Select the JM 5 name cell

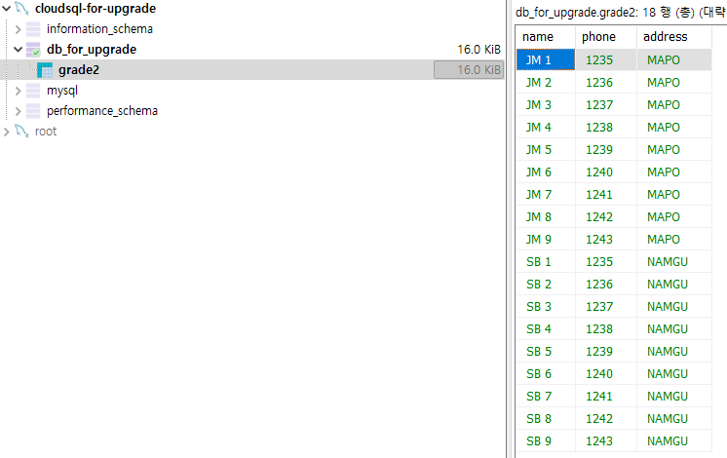click(x=546, y=150)
